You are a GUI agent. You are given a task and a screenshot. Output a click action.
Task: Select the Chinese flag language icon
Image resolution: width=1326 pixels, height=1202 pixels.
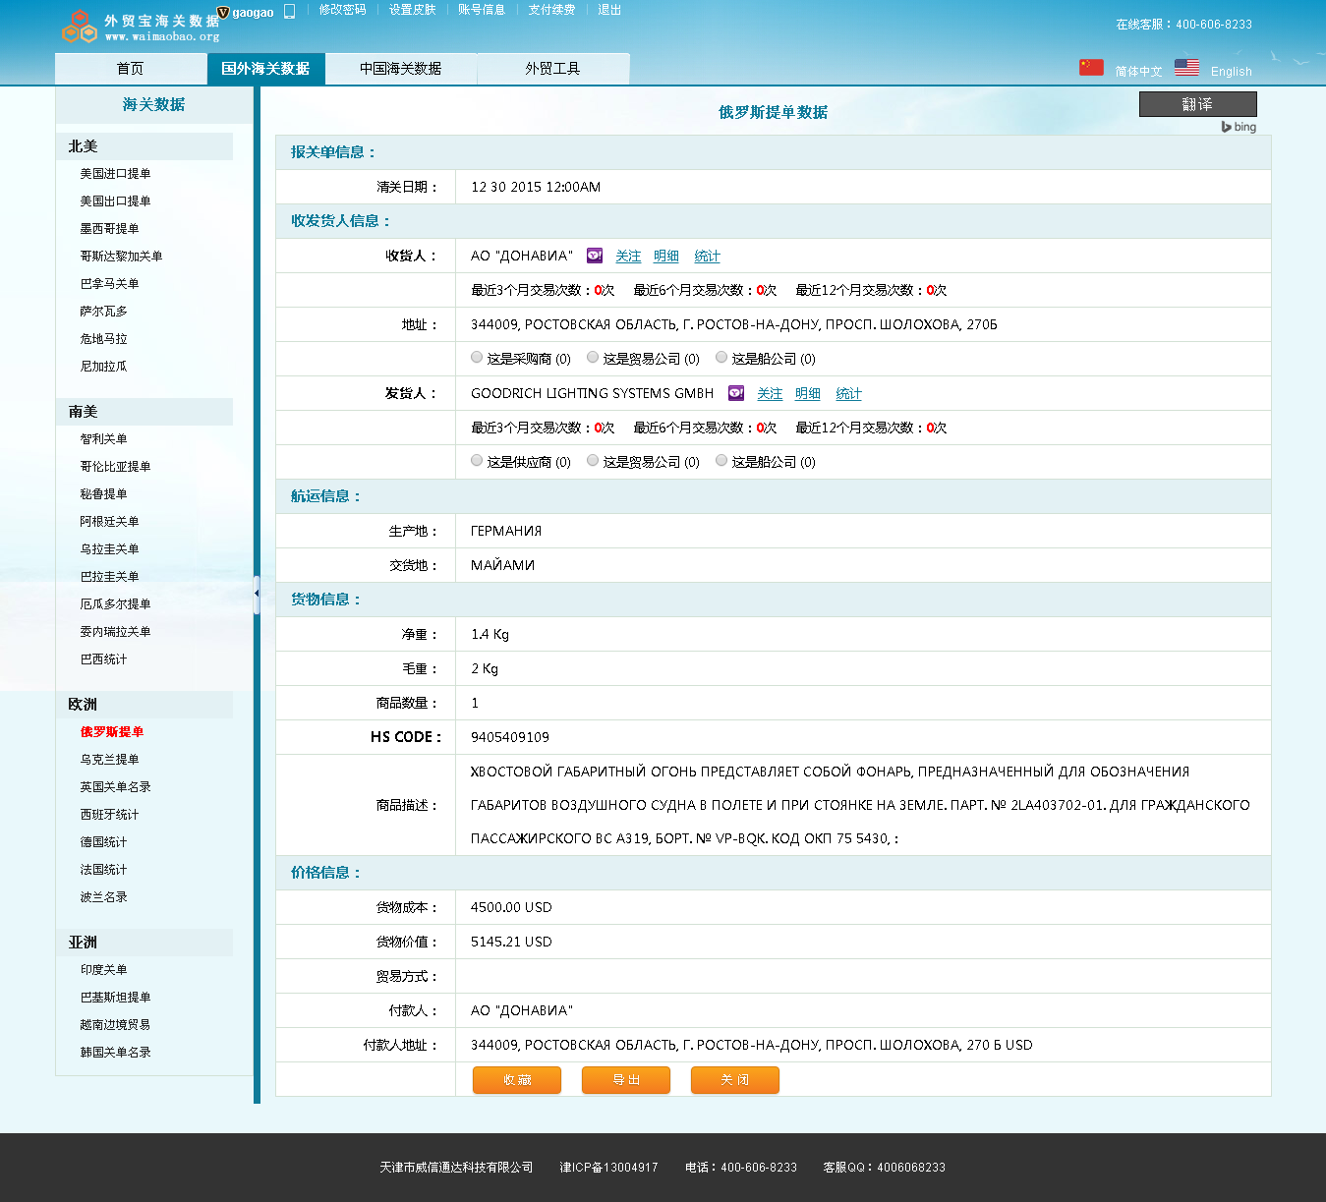click(x=1091, y=68)
